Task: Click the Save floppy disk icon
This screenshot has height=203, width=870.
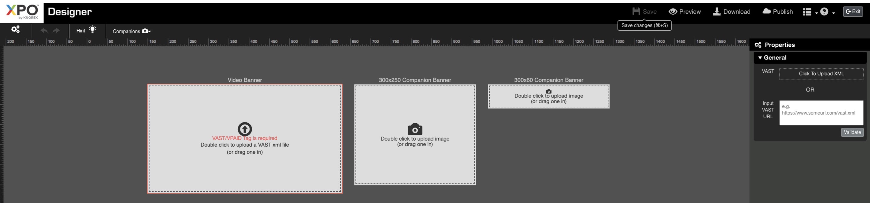Action: pos(636,12)
